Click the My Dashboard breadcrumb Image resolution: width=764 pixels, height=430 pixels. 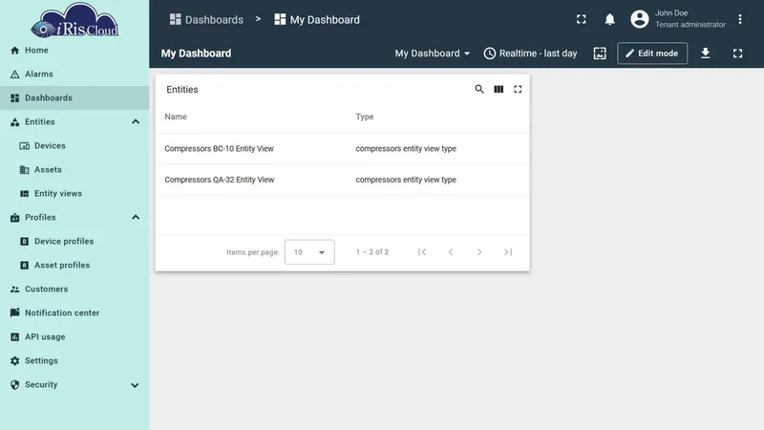click(317, 19)
